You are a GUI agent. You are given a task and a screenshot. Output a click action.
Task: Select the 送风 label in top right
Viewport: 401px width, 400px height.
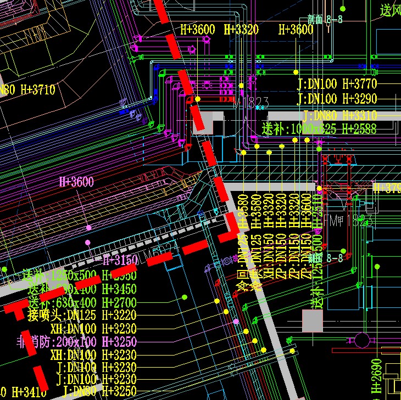pyautogui.click(x=390, y=10)
